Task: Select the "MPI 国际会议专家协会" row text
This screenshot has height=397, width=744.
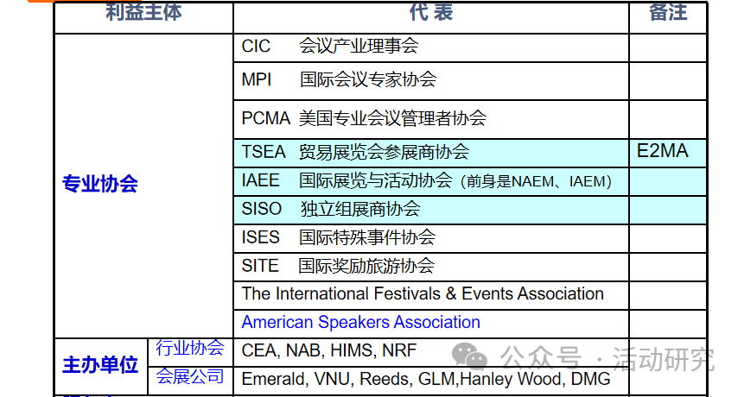Action: click(339, 79)
